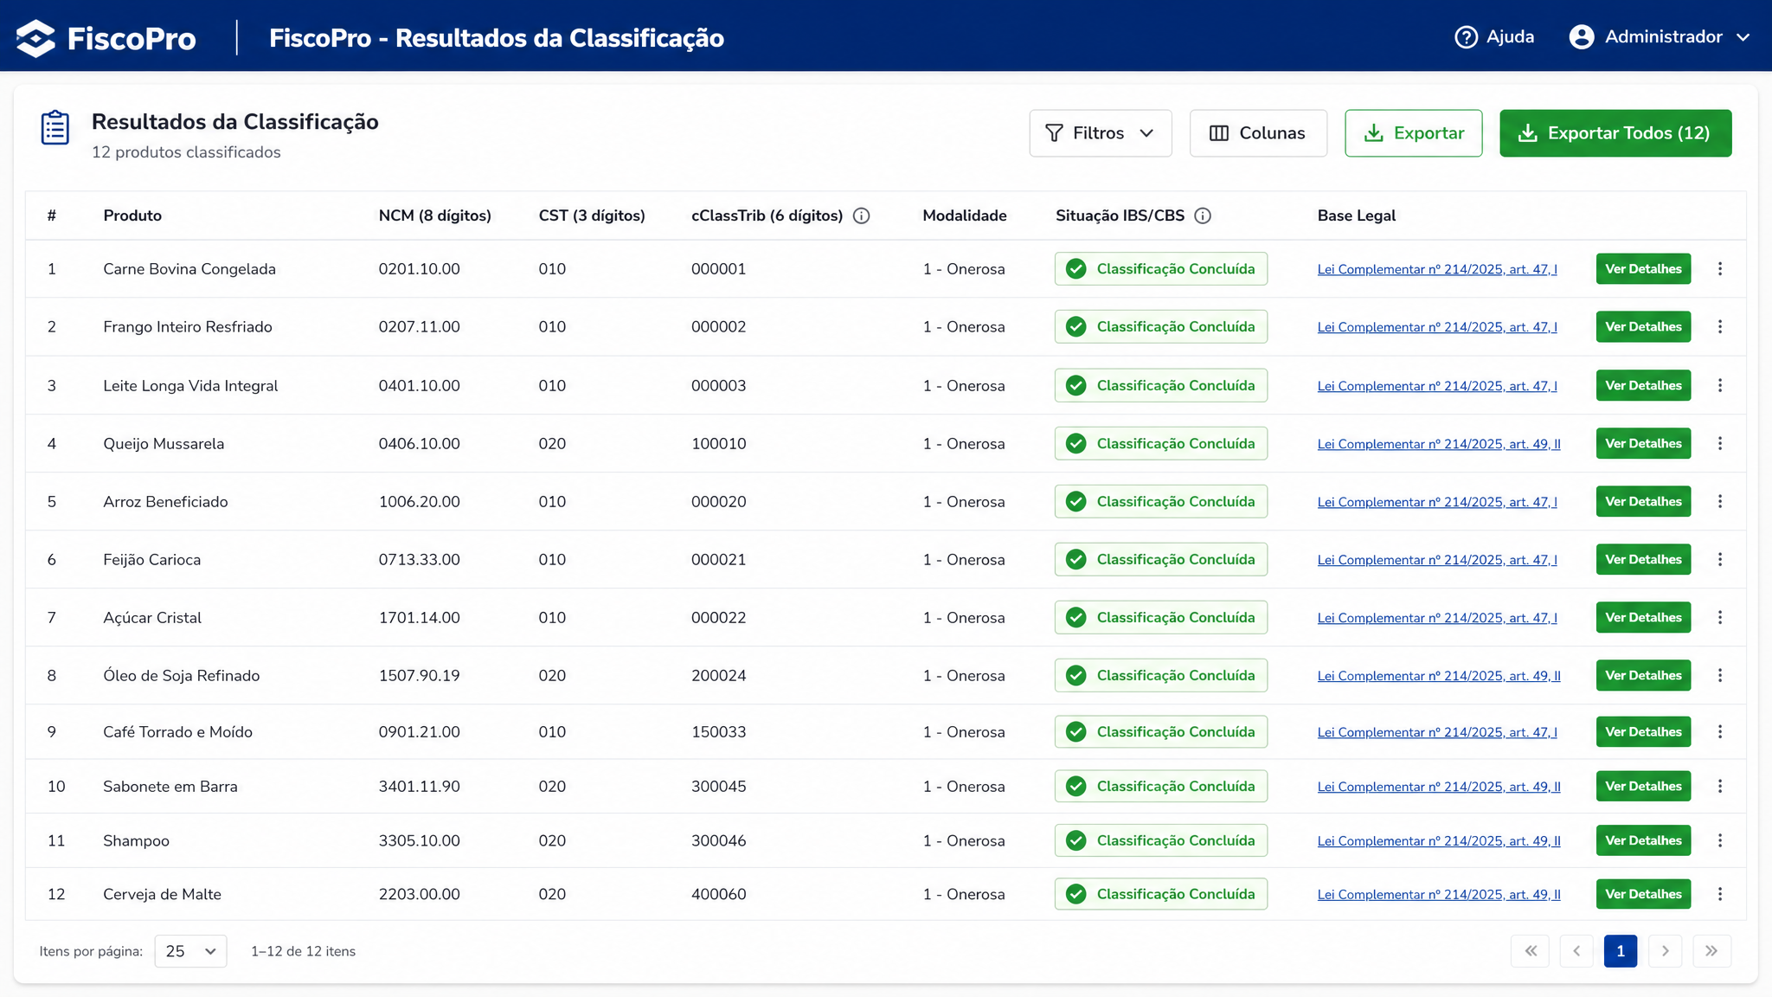This screenshot has height=997, width=1772.
Task: Open the Ajuda help icon
Action: [1466, 37]
